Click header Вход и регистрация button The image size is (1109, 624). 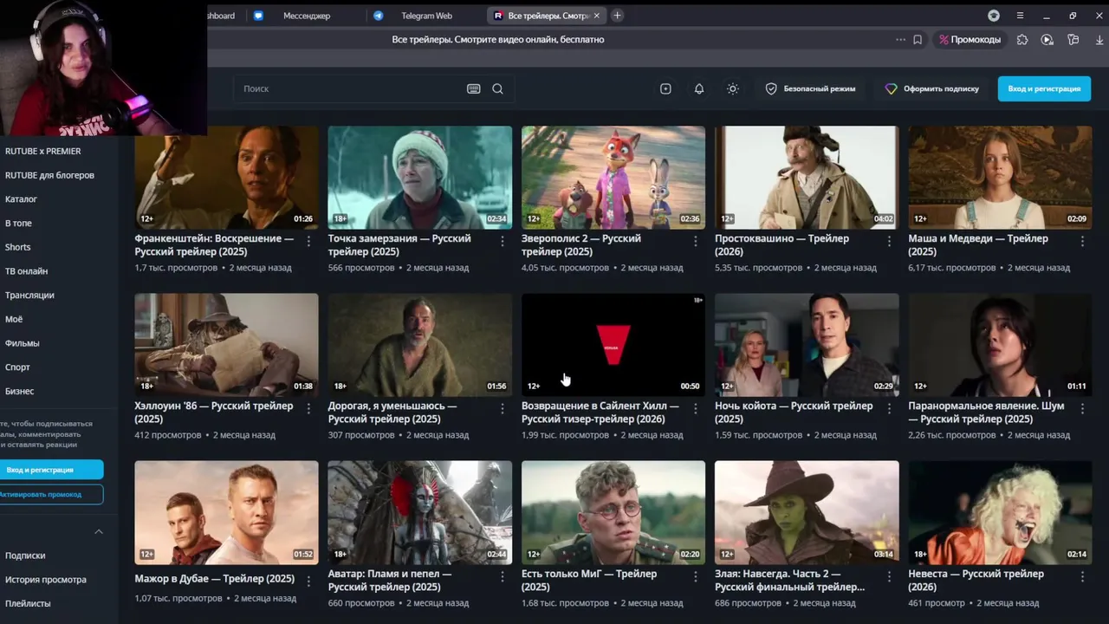point(1044,88)
